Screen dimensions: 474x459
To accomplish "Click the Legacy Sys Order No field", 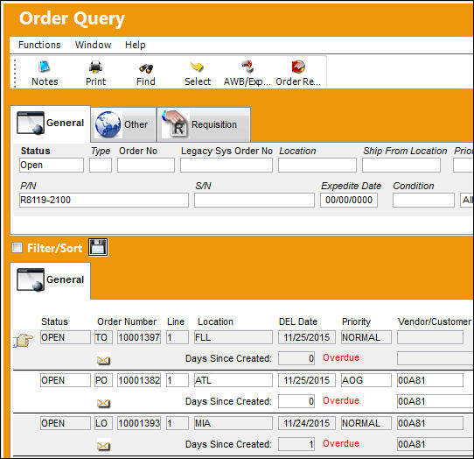I will (227, 165).
